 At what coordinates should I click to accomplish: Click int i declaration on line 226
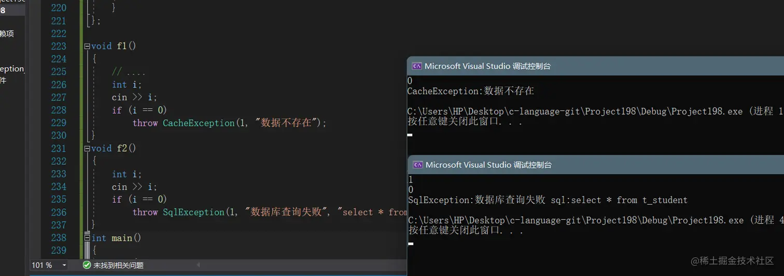tap(127, 84)
